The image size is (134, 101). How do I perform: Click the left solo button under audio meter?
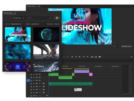coord(124,96)
